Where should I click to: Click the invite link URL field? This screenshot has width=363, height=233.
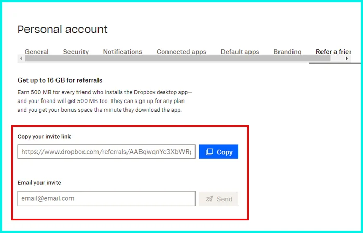coord(106,152)
